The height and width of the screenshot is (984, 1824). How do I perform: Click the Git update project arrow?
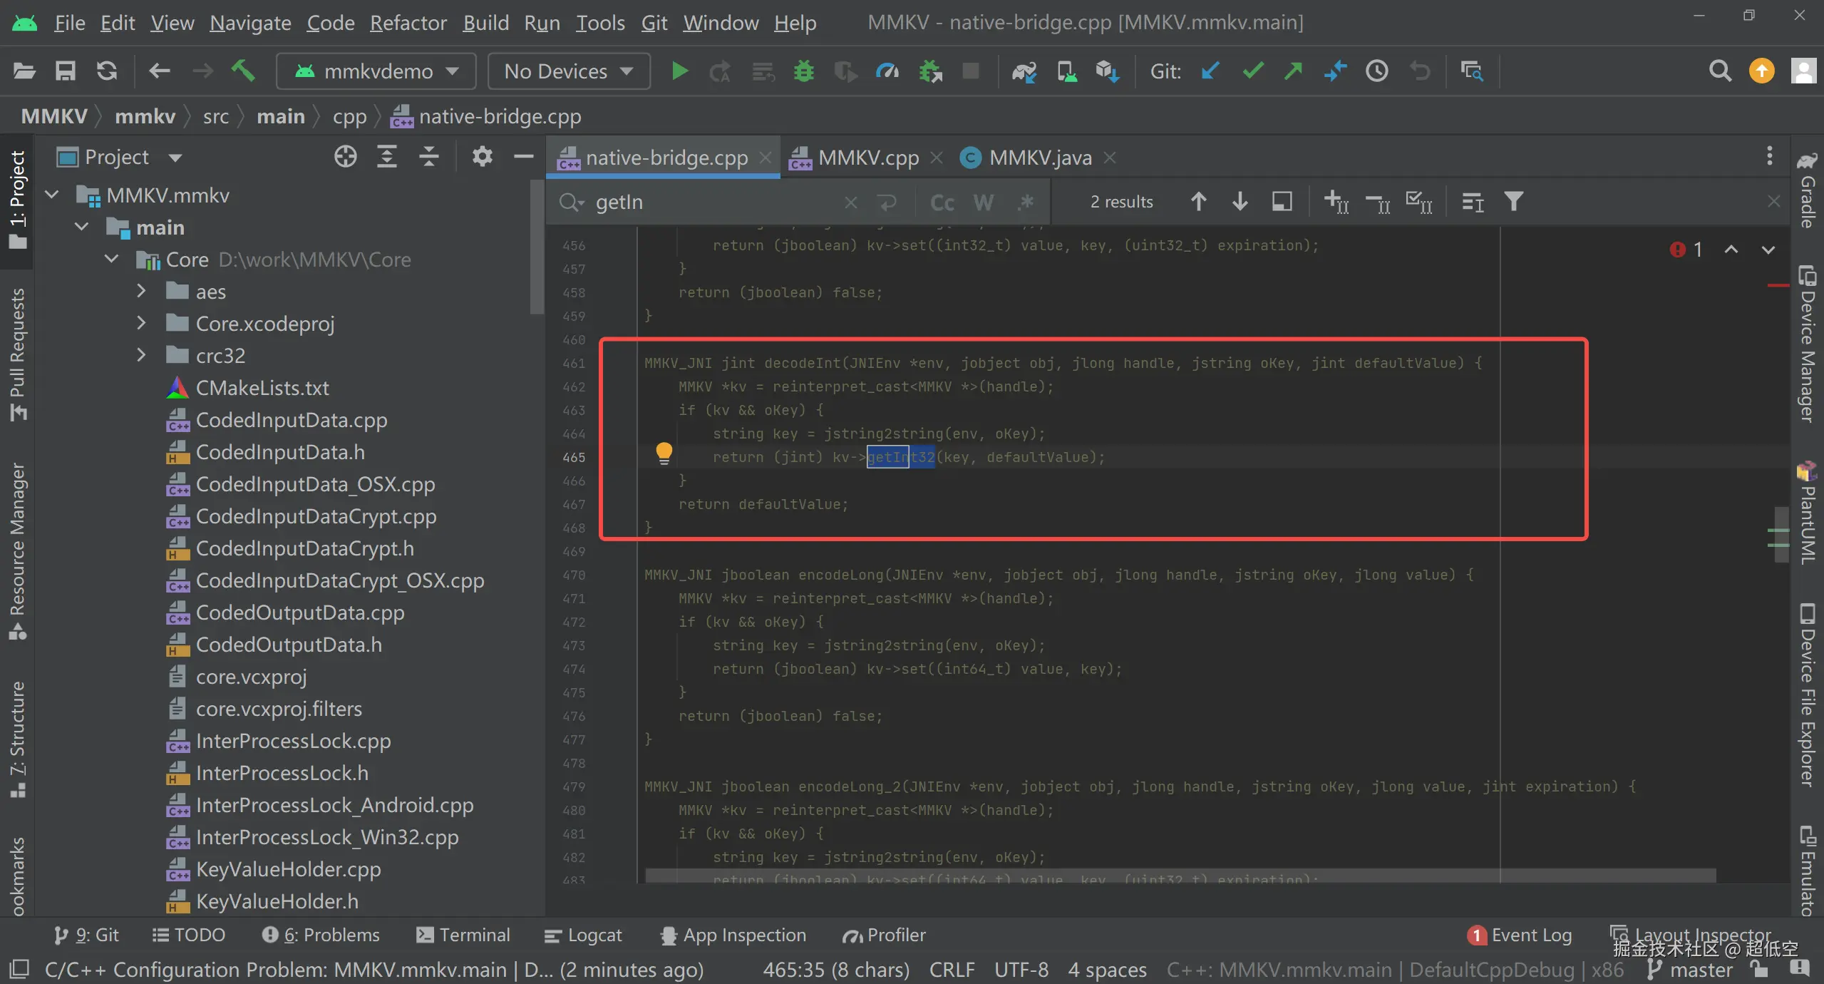[1210, 71]
